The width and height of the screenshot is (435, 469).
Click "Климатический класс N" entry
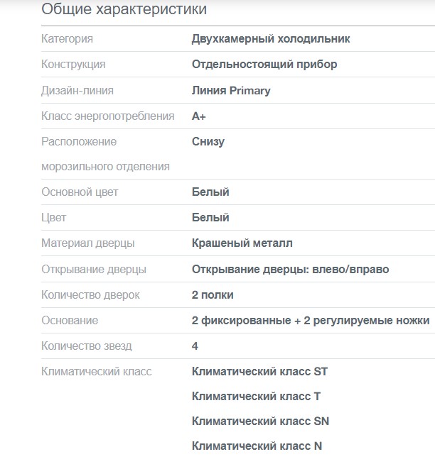point(257,446)
